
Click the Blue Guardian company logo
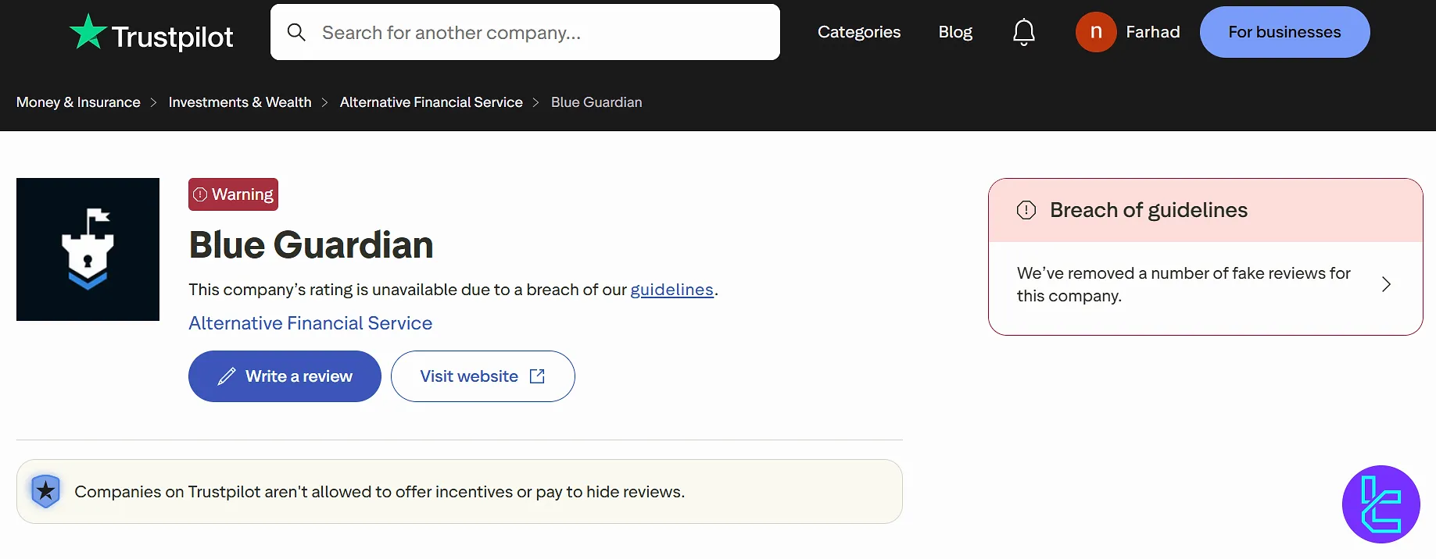tap(88, 249)
